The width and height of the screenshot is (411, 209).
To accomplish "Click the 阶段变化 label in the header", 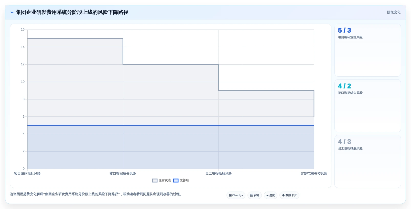I will click(x=394, y=12).
